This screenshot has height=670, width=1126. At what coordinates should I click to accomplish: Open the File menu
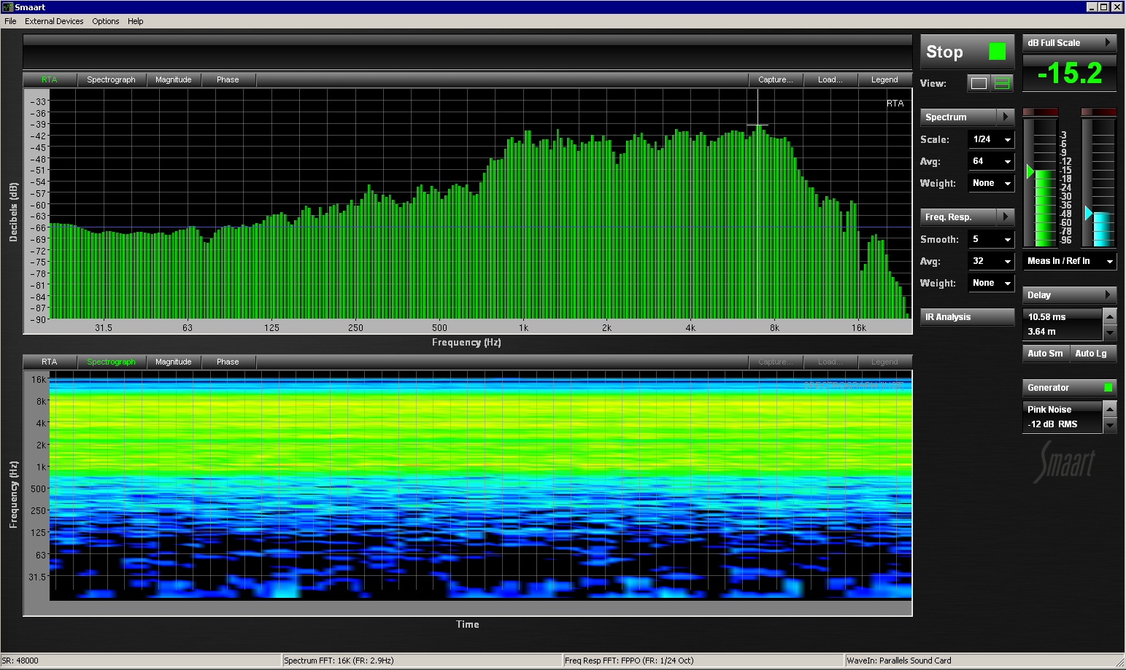(10, 21)
